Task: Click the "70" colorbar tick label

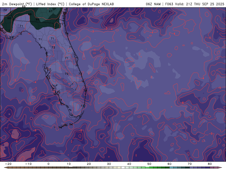Action: [190, 164]
